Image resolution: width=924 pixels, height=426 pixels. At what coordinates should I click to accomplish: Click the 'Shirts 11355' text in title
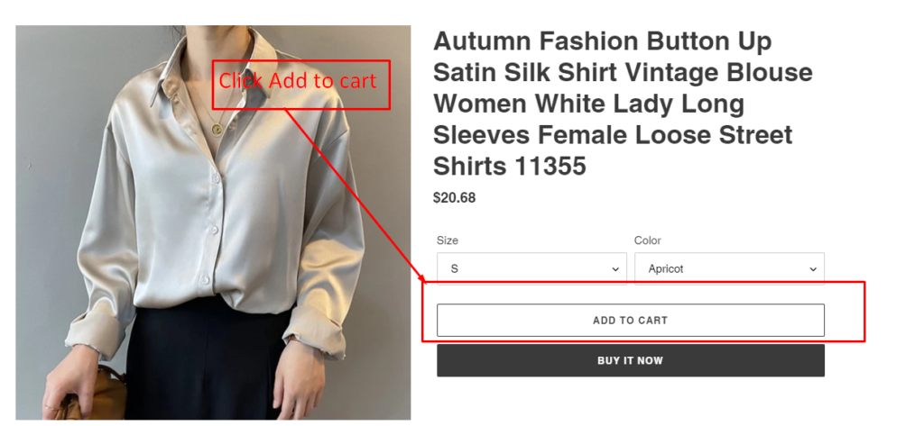click(x=510, y=166)
